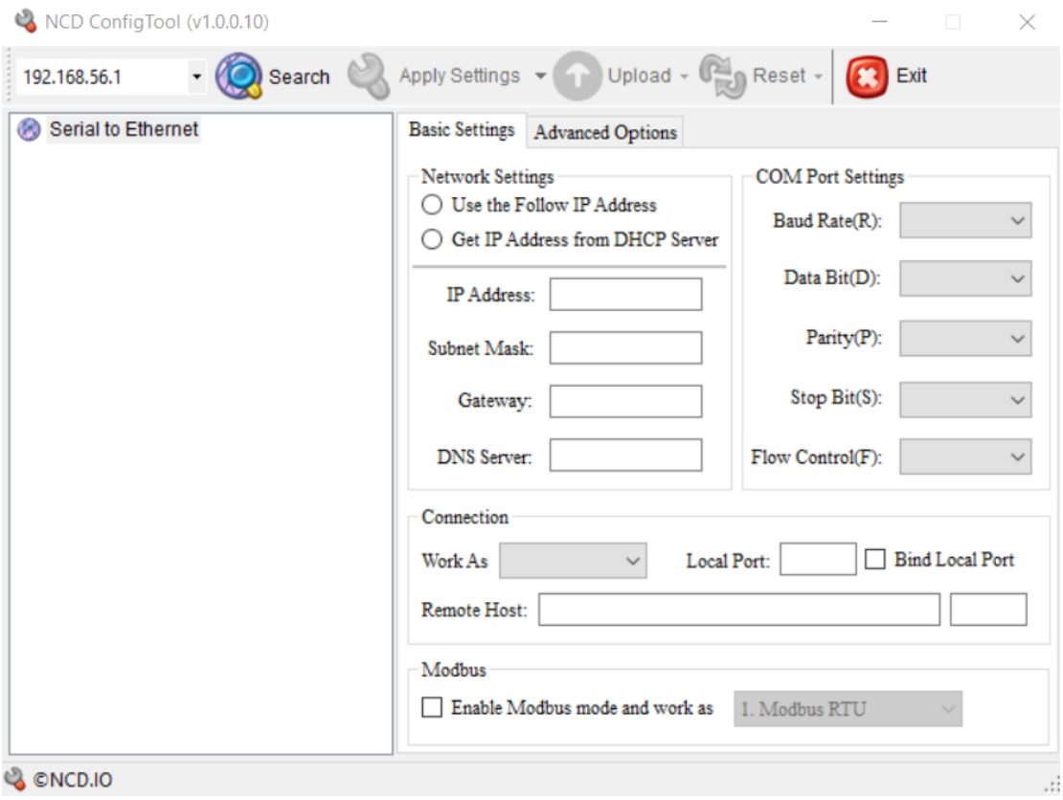Expand the Work As combo box
Image resolution: width=1063 pixels, height=800 pixels.
[x=573, y=561]
